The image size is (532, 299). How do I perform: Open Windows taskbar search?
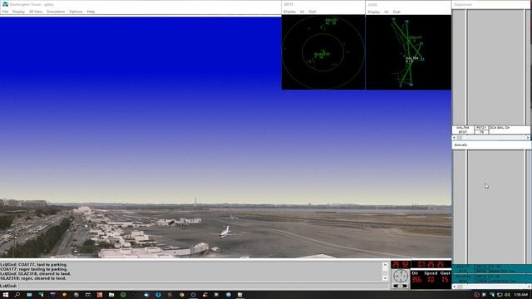coord(17,295)
